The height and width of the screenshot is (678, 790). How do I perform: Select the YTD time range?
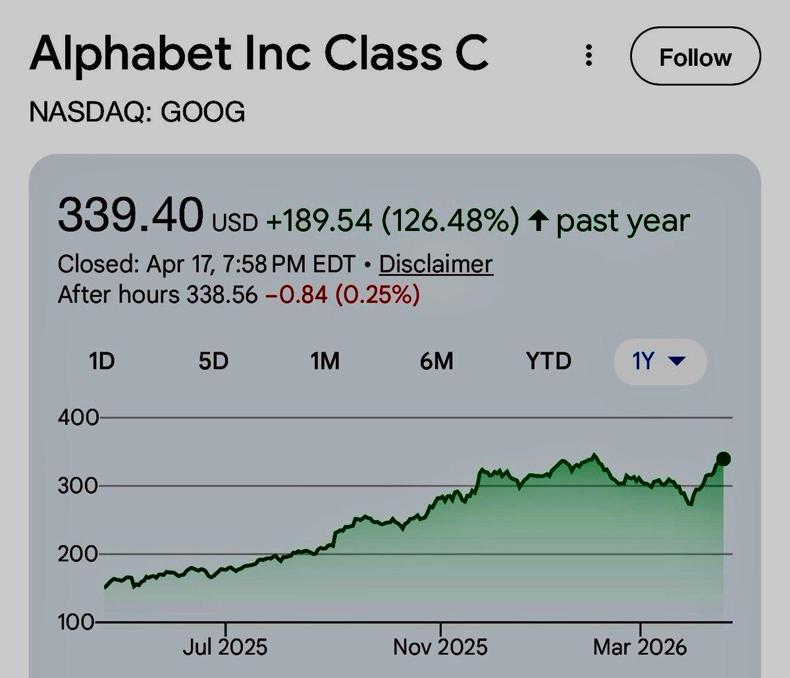coord(550,361)
